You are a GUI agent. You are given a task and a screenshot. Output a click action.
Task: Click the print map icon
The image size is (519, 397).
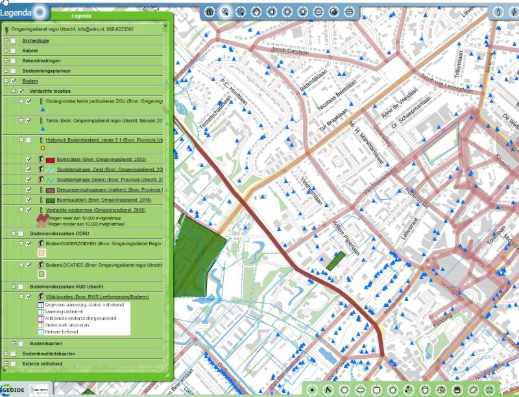(349, 12)
